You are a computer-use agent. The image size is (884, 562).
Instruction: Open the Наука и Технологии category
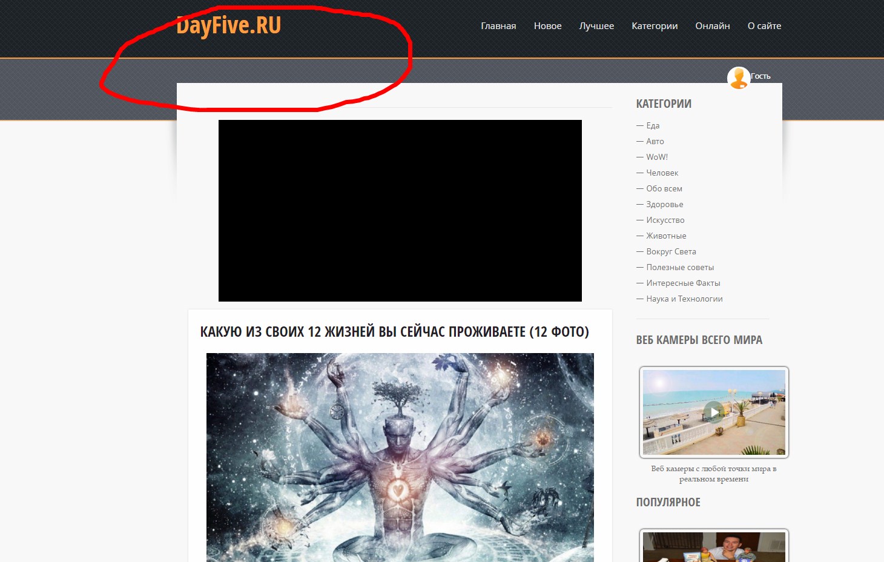click(684, 299)
